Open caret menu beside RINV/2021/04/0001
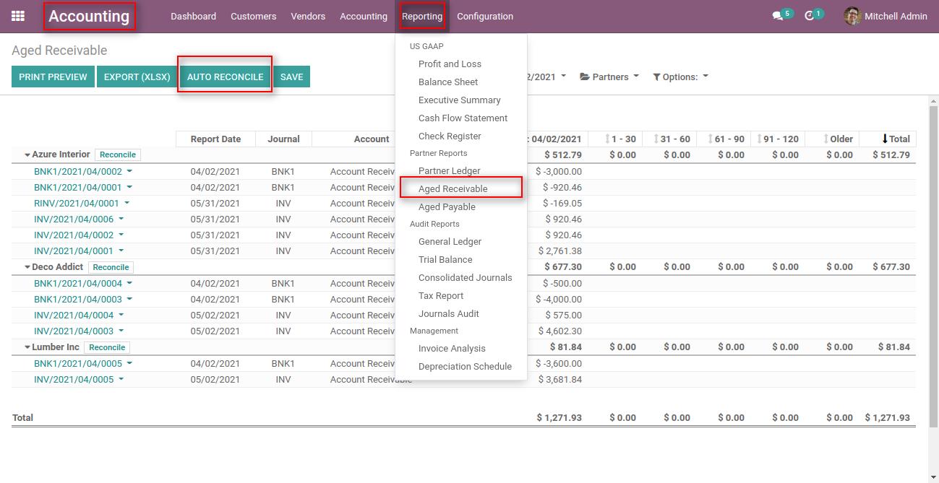 pos(127,203)
